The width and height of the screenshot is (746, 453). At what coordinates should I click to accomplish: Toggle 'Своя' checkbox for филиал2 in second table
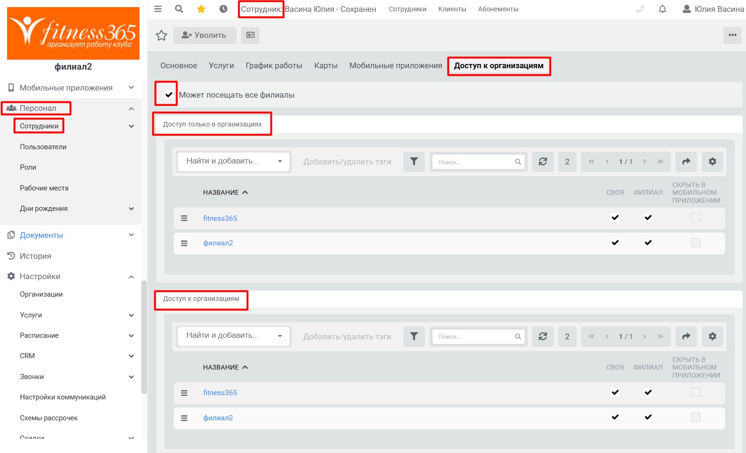point(615,417)
